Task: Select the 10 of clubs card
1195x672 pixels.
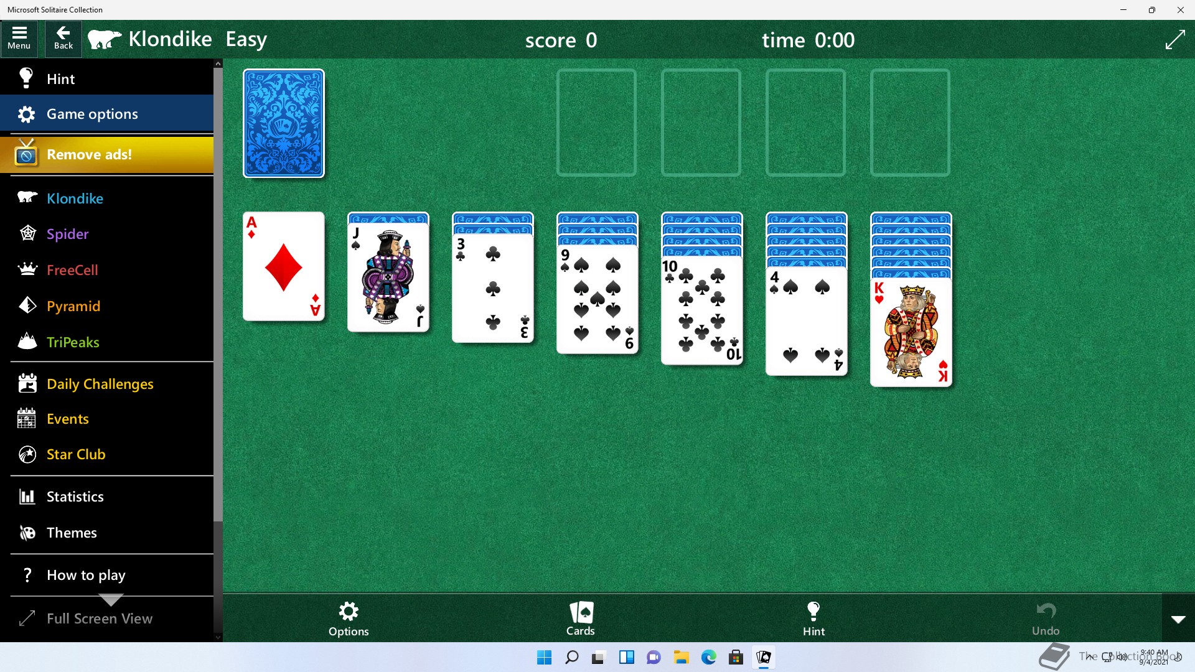Action: (702, 310)
